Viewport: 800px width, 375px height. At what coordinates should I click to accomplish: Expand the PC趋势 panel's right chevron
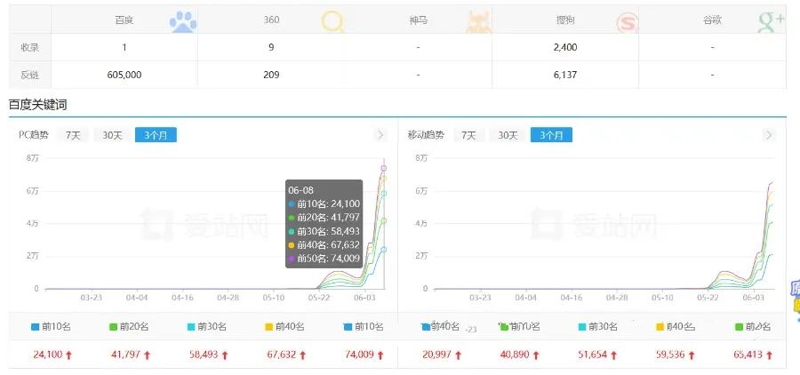tap(380, 135)
